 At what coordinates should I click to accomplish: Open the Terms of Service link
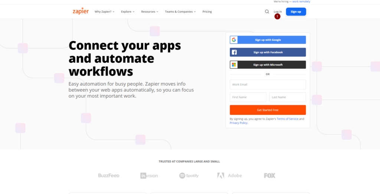click(288, 119)
